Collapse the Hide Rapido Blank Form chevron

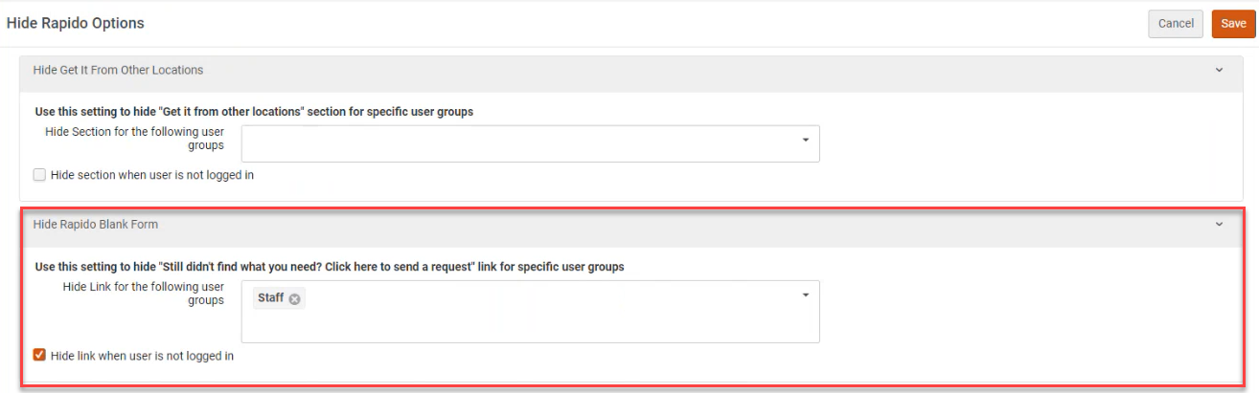tap(1219, 225)
